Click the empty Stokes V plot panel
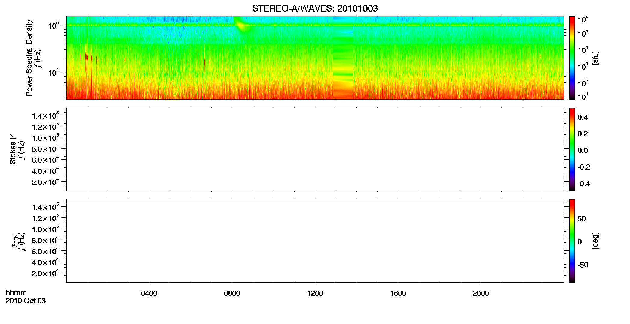 click(315, 149)
